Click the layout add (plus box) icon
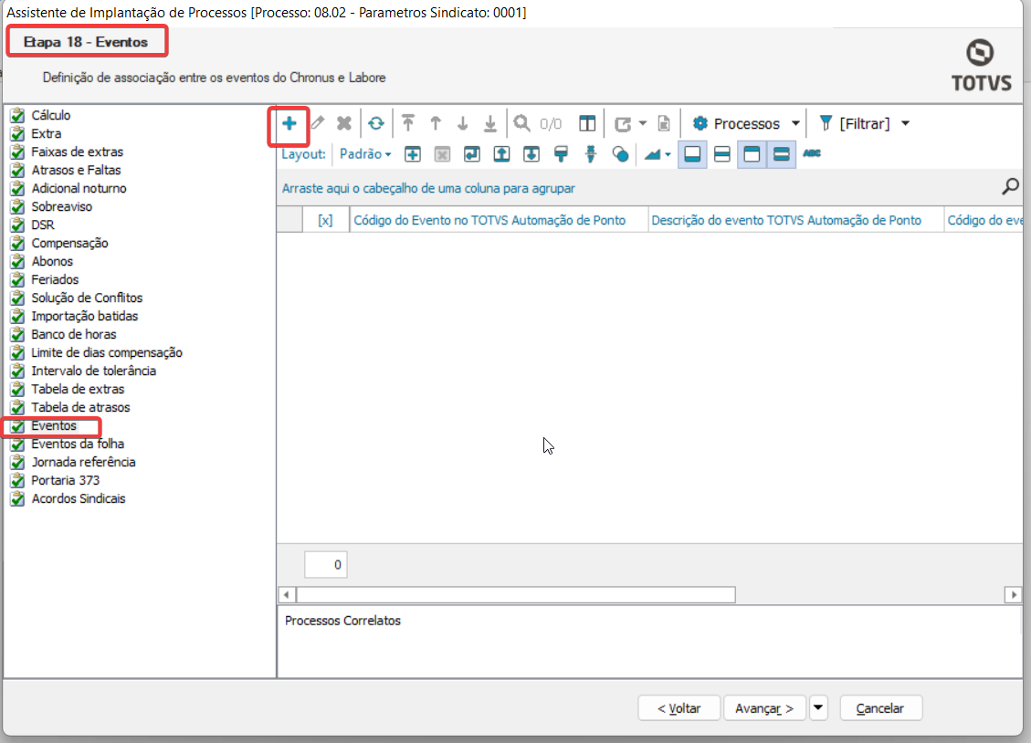This screenshot has height=743, width=1031. (x=413, y=154)
